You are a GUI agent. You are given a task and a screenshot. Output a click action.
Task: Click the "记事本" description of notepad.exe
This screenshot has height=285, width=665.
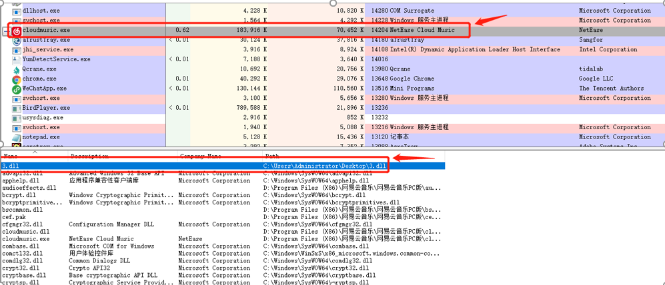tap(399, 137)
